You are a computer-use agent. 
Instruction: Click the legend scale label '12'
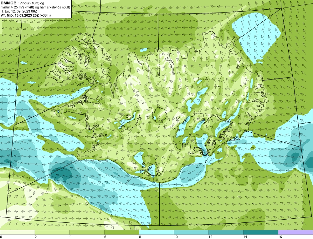coord(210,237)
